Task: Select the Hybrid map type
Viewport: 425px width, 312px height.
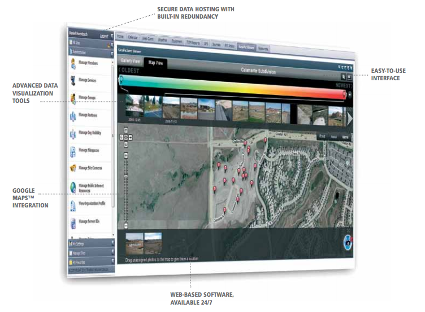Action: 345,137
